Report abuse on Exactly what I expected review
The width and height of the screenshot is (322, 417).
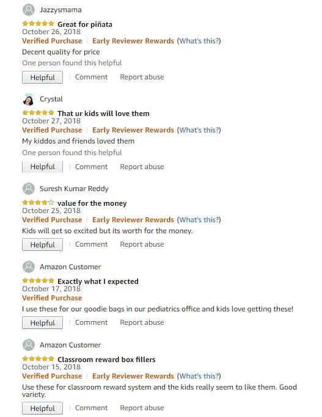142,322
